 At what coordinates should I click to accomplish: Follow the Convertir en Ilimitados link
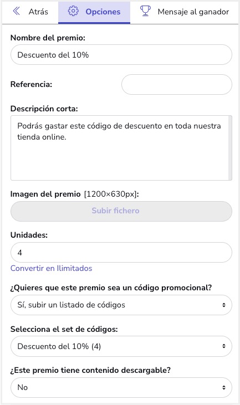pyautogui.click(x=51, y=268)
